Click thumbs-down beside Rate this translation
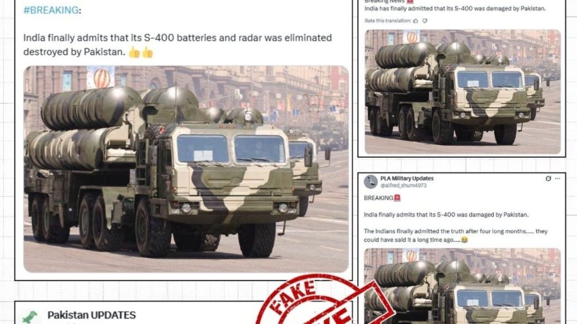This screenshot has width=577, height=324. point(425,21)
